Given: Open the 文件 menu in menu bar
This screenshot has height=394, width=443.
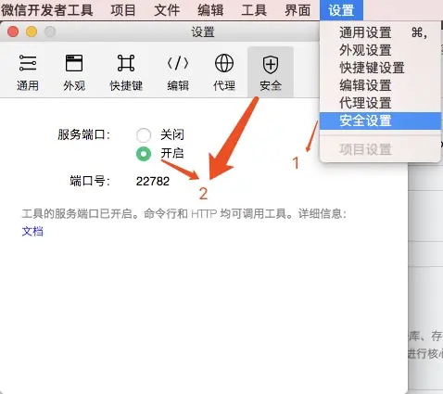Looking at the screenshot, I should [x=167, y=10].
